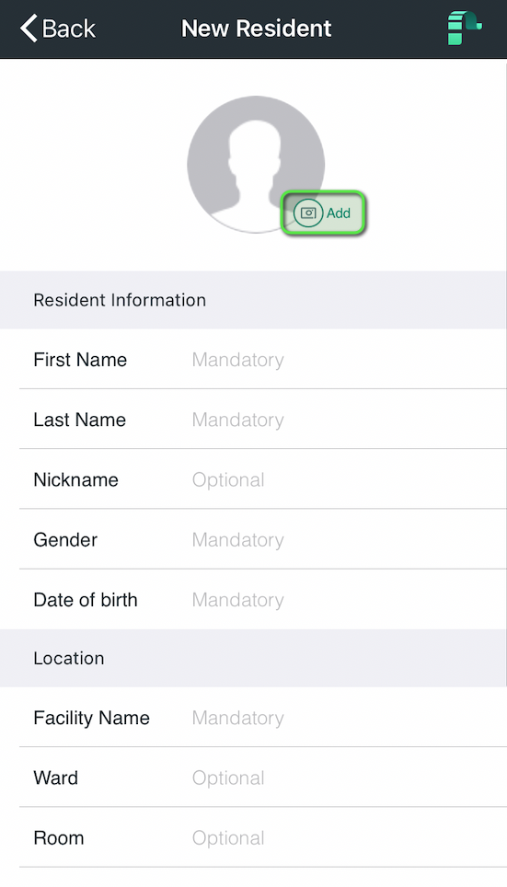Tap the gray profile avatar placeholder
Screen dimensions: 507x887
256,164
